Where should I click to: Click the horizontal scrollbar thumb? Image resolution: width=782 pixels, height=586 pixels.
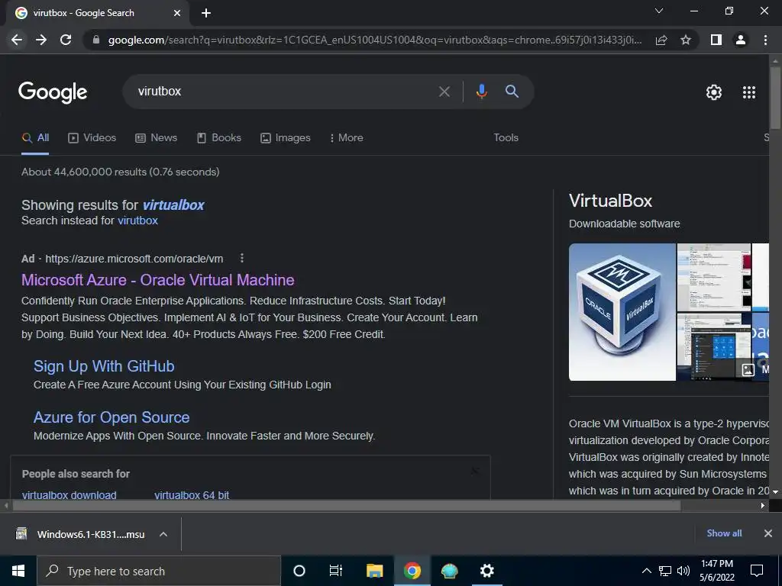(347, 505)
